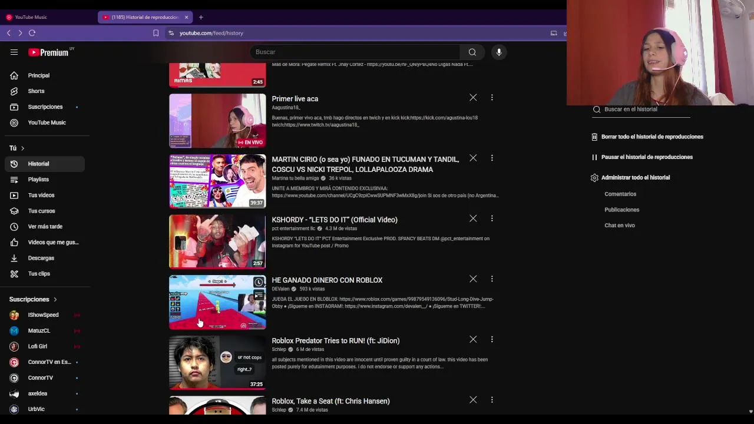Open axeldea channel subscription

(x=45, y=393)
